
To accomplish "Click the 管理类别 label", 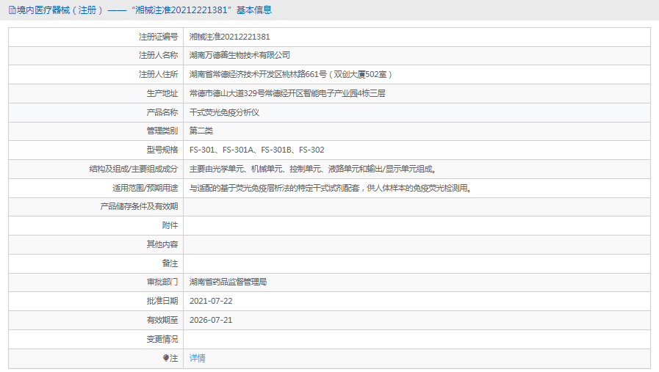I will point(162,131).
